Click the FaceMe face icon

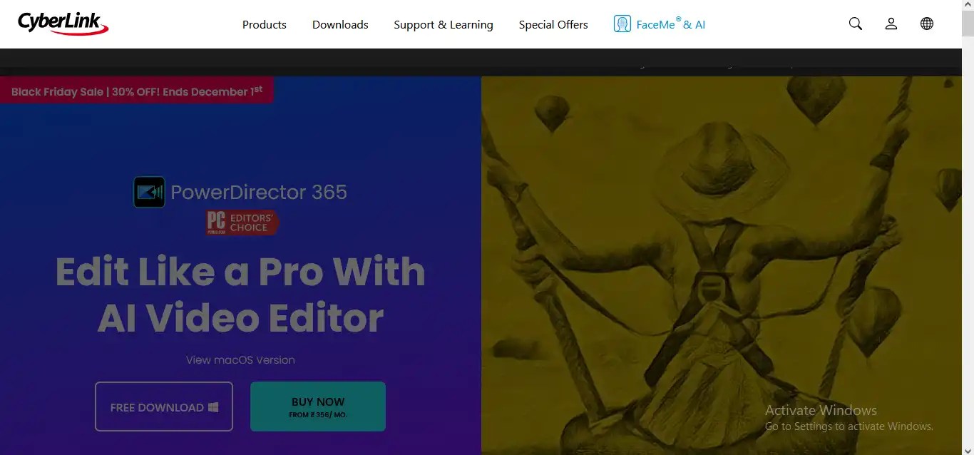[622, 24]
